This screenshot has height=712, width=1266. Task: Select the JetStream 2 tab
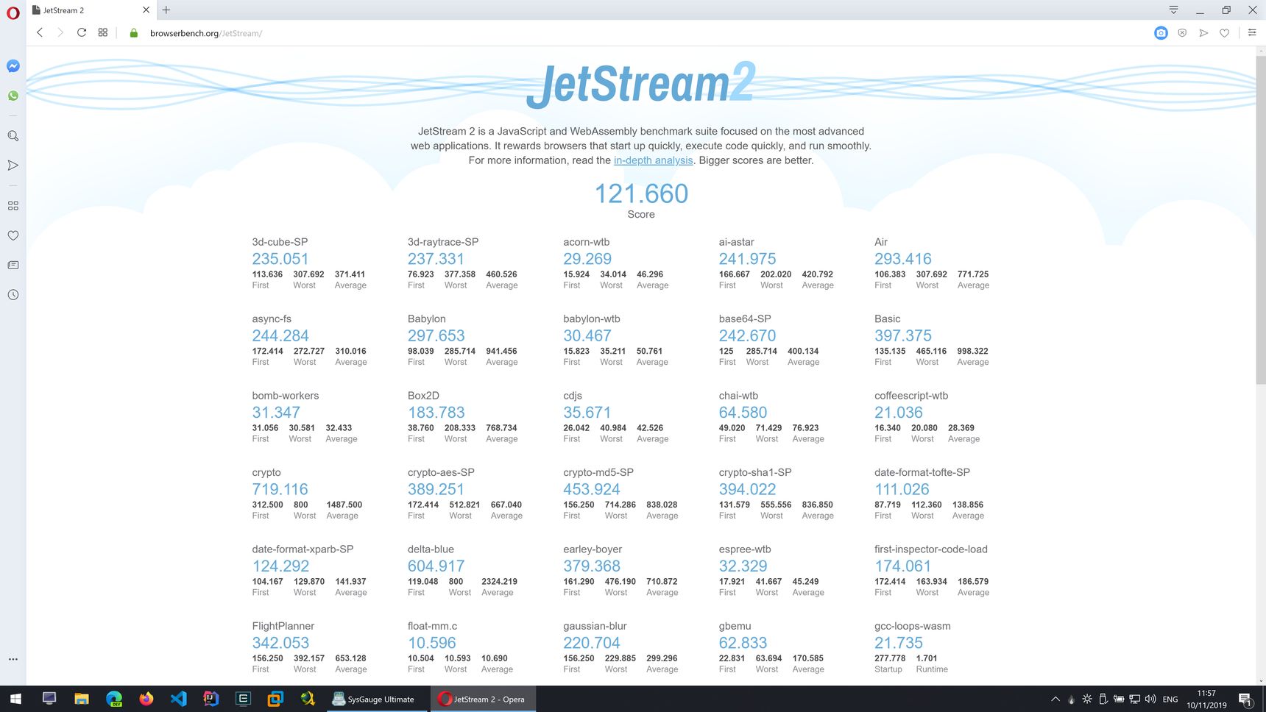91,10
